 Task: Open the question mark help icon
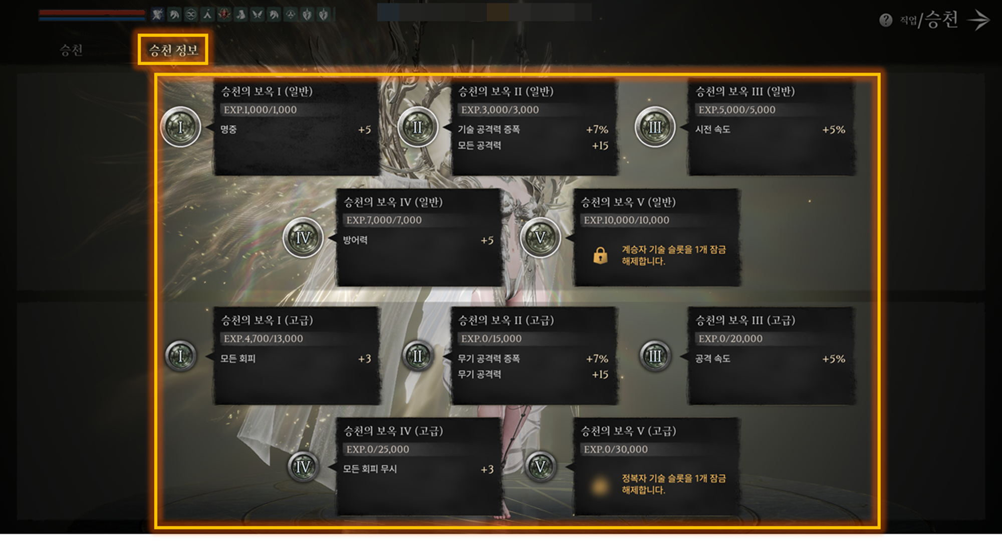[x=886, y=20]
